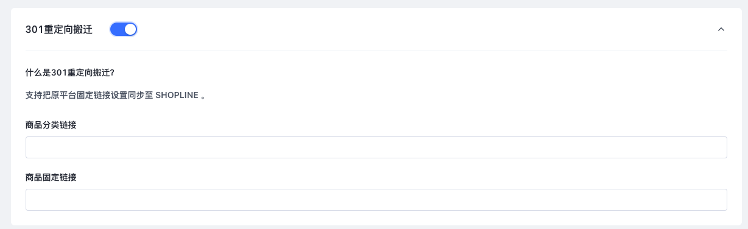
Task: Click the SHOPLINE sync description text
Action: click(x=115, y=96)
